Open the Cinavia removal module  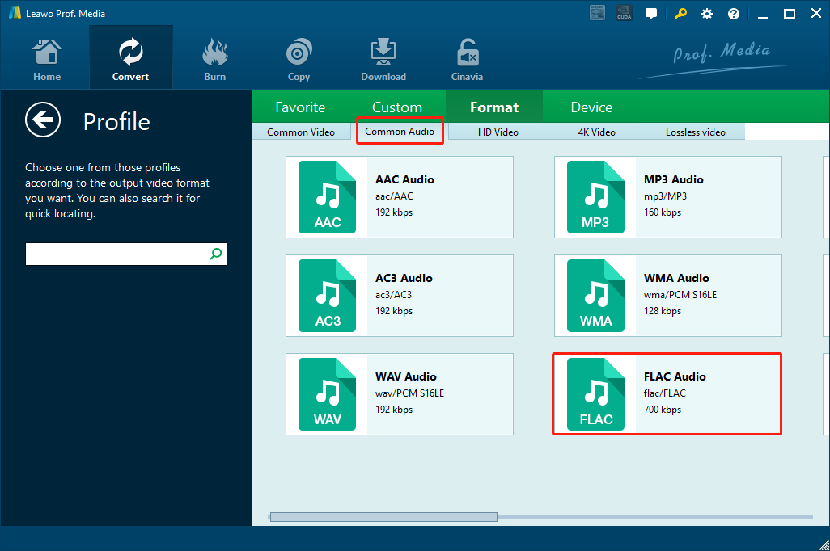point(467,61)
